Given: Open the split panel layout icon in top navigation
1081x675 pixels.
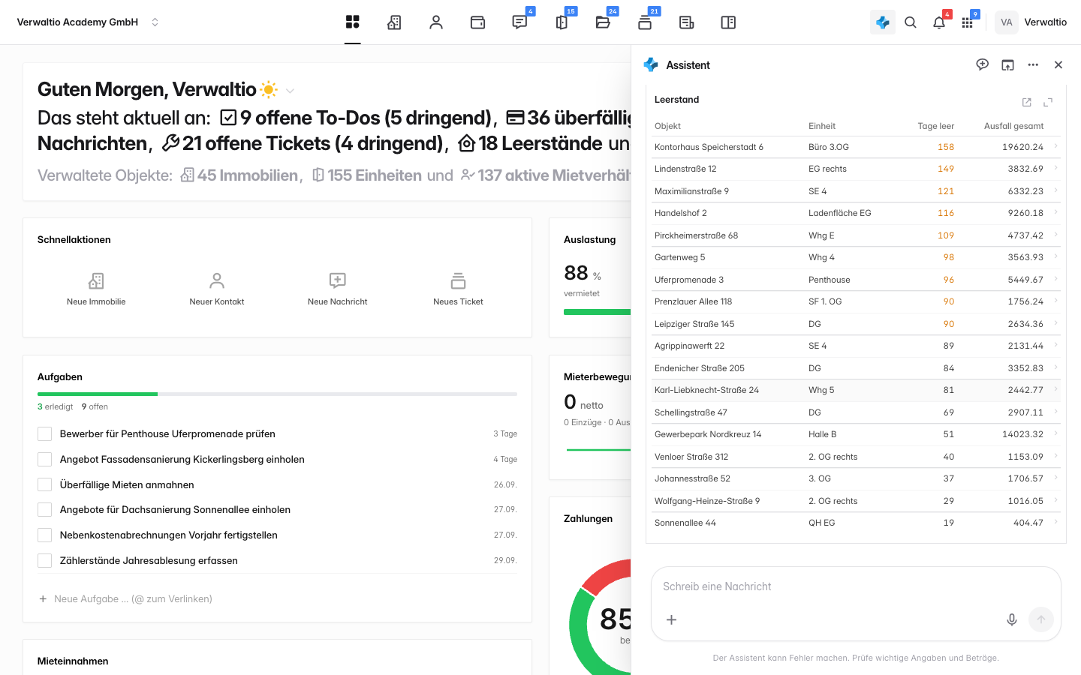Looking at the screenshot, I should [x=728, y=22].
